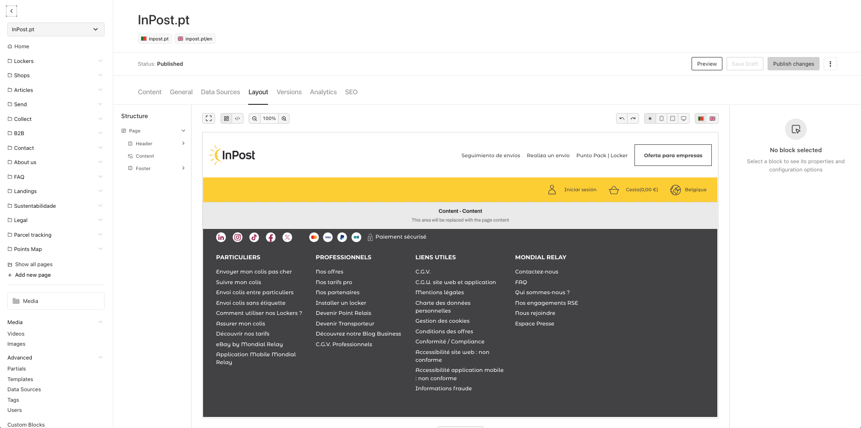Switch canvas language to Portuguese flag
861x428 pixels.
(x=701, y=119)
